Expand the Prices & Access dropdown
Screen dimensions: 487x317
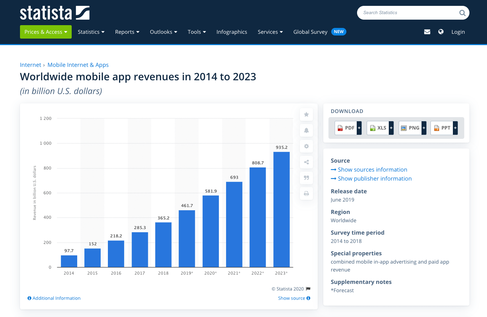point(46,32)
